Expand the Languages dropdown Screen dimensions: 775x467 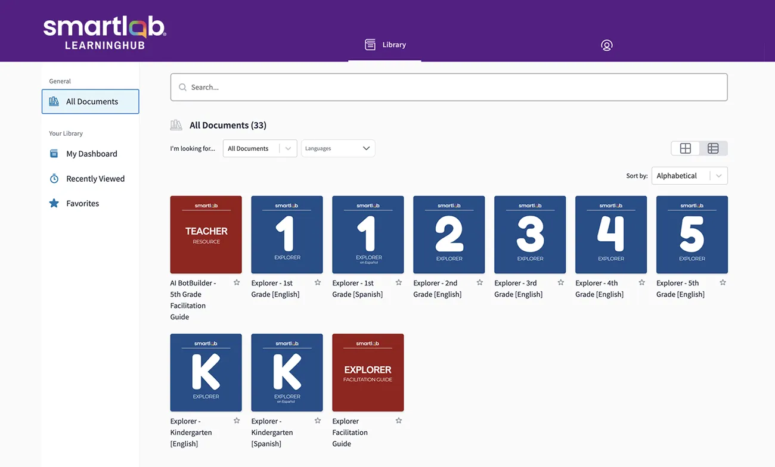pyautogui.click(x=338, y=148)
